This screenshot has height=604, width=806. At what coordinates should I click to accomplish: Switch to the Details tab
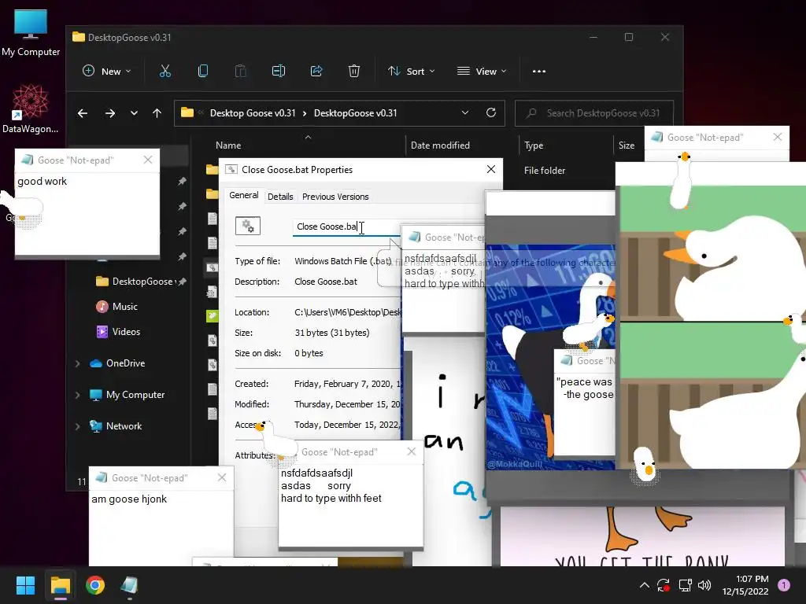[x=280, y=197]
